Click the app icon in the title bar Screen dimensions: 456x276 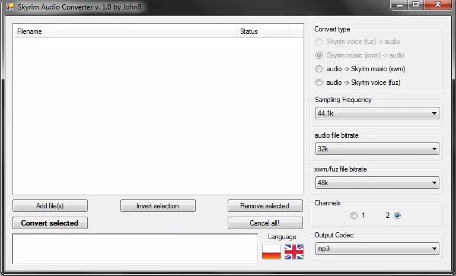(x=9, y=7)
